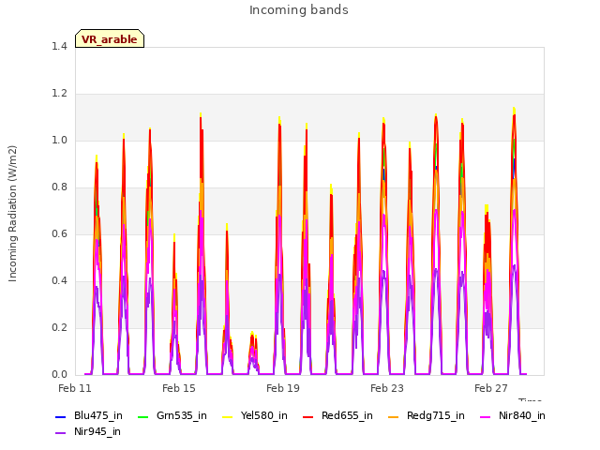Image resolution: width=600 pixels, height=450 pixels.
Task: Click the blue Blu475_in legend swatch
Action: pyautogui.click(x=61, y=416)
